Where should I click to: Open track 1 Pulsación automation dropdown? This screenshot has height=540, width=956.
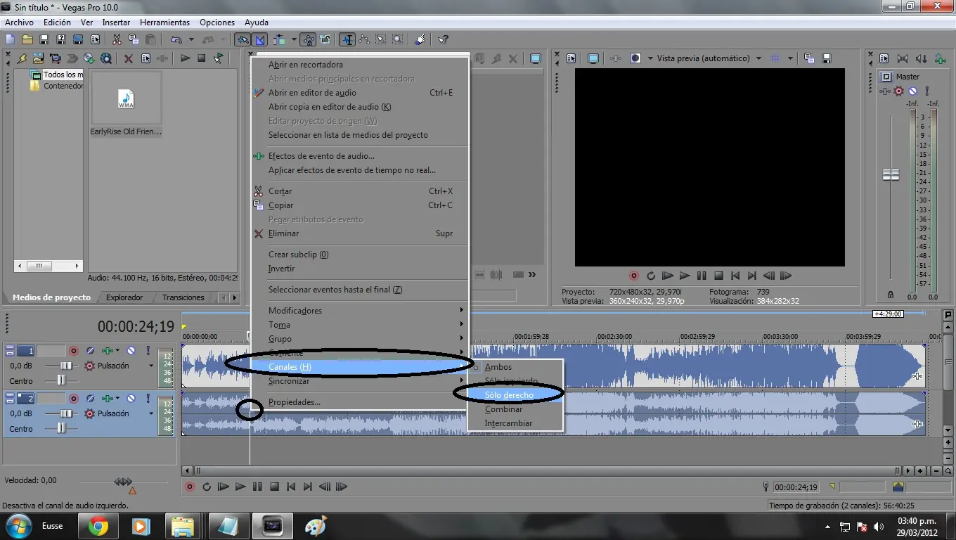pos(150,366)
